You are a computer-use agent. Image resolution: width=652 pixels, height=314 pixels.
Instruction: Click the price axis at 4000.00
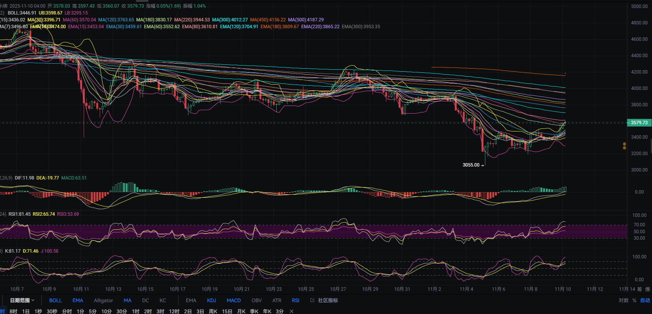click(x=639, y=88)
